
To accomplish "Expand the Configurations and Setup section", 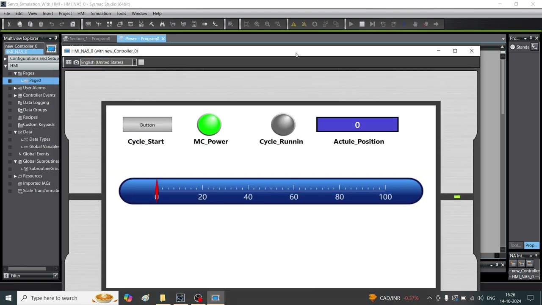I will point(6,58).
